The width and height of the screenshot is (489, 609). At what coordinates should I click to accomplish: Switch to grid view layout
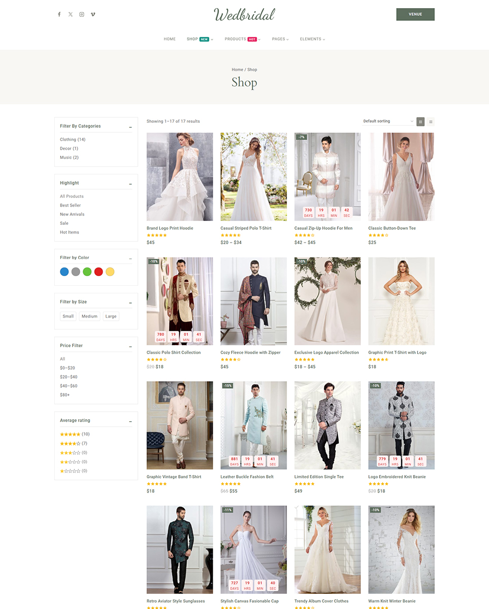click(420, 122)
